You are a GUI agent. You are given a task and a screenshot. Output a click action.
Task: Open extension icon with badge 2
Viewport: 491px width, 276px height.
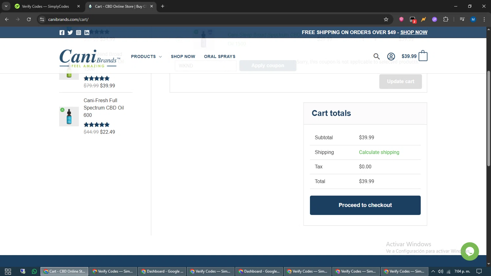[x=413, y=20]
